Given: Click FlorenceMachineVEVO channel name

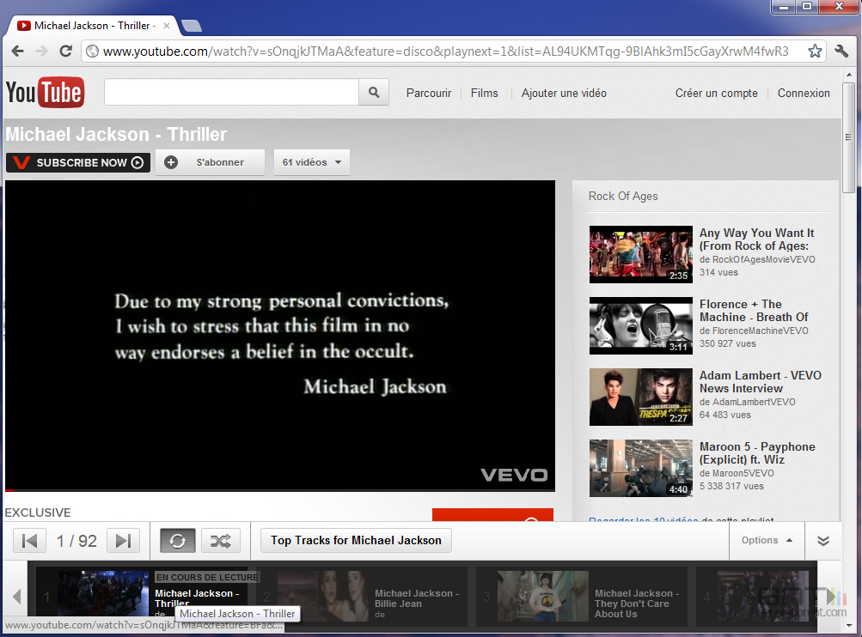Looking at the screenshot, I should (761, 331).
